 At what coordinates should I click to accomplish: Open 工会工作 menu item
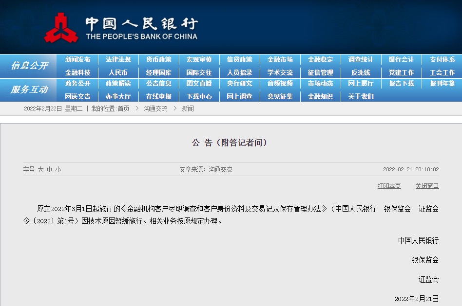click(x=442, y=72)
